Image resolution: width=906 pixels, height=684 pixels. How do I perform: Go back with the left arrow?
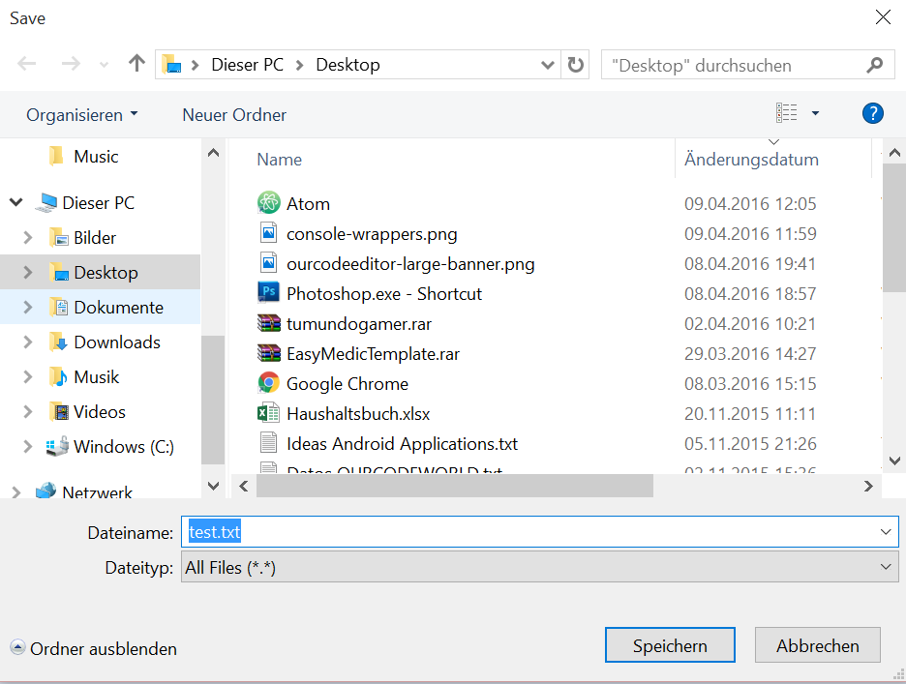26,64
